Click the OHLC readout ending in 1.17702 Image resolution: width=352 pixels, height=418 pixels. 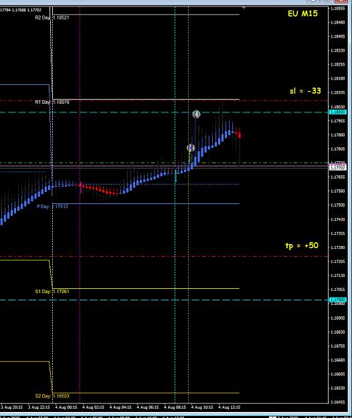(x=21, y=10)
